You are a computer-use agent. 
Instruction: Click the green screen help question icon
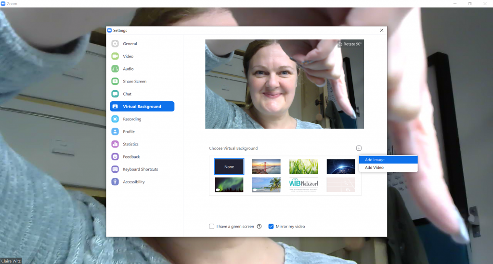coord(259,227)
